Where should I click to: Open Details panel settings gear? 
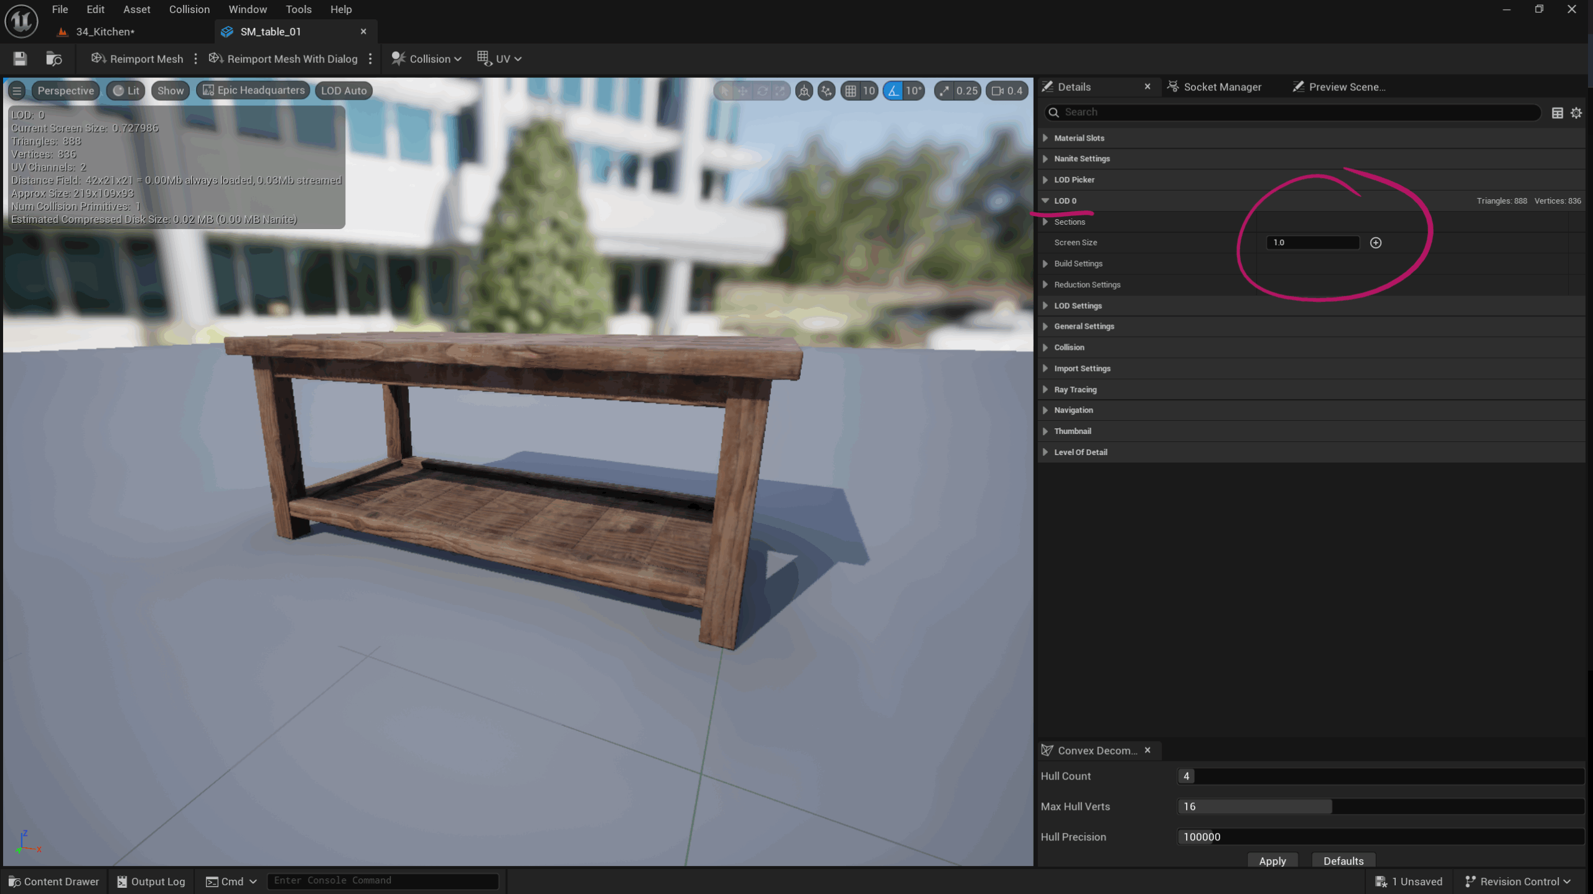(1576, 113)
